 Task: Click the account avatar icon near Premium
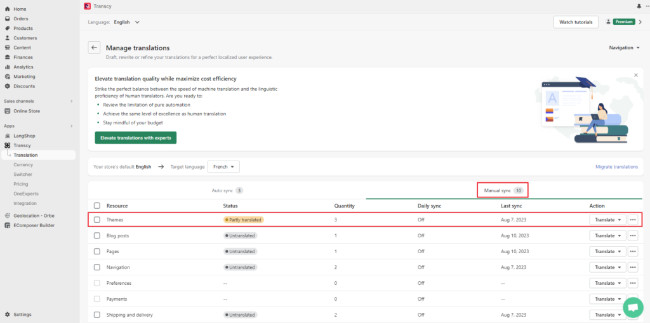[x=609, y=22]
